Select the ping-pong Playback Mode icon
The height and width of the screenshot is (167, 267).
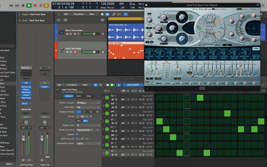pyautogui.click(x=91, y=112)
